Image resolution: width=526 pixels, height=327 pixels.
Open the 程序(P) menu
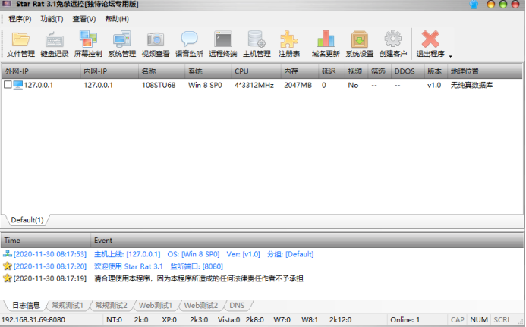(20, 19)
